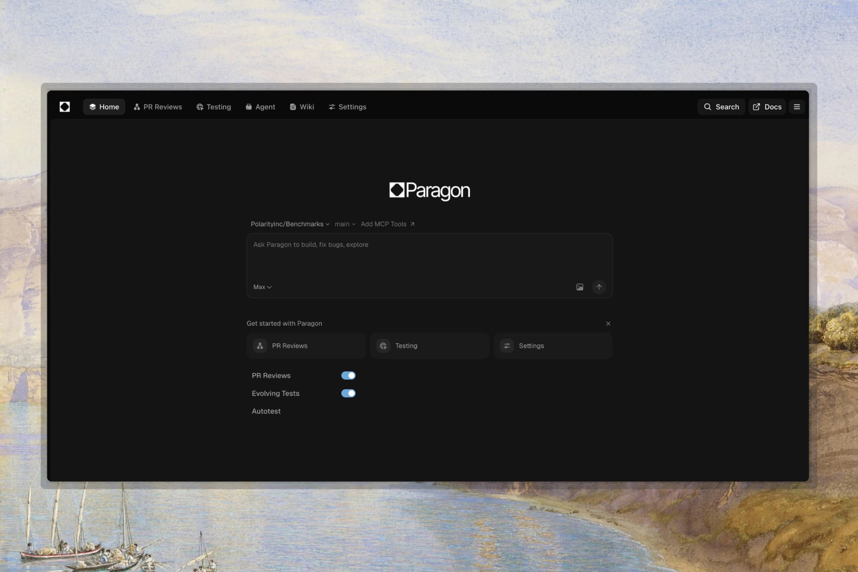Submit prompt with the up-arrow send icon
Screen dimensions: 858x572
tap(599, 287)
